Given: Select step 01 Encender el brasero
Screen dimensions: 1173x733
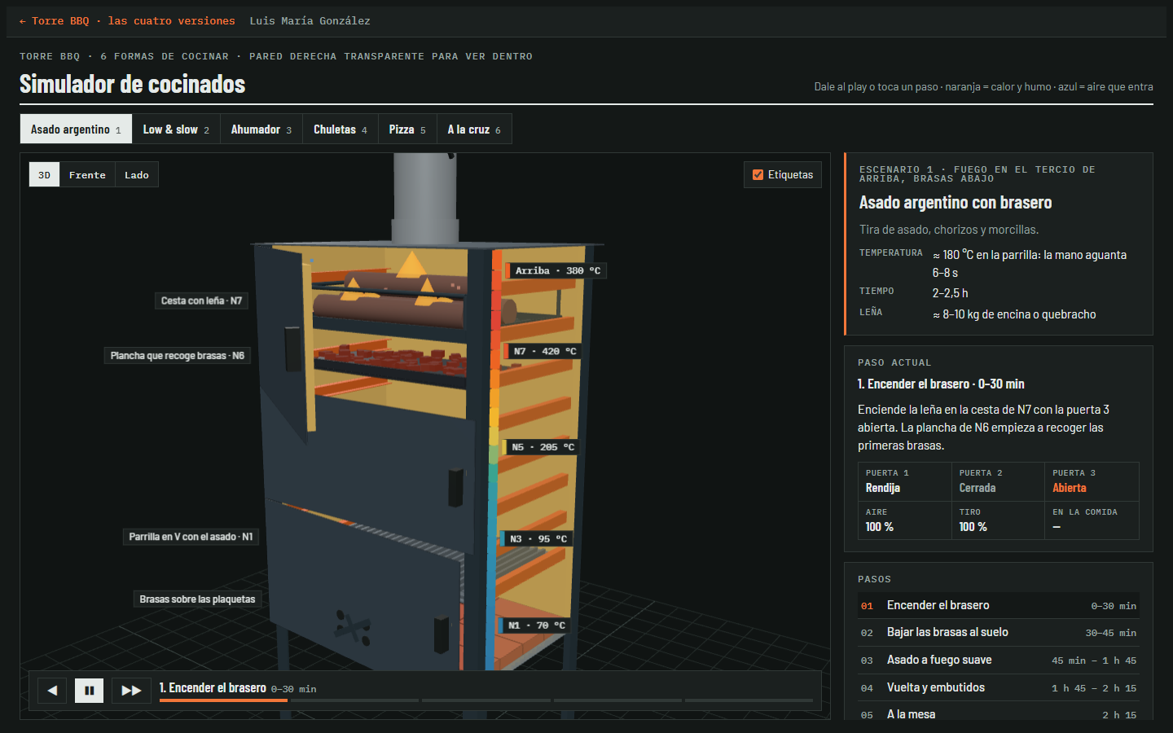Looking at the screenshot, I should [x=999, y=605].
